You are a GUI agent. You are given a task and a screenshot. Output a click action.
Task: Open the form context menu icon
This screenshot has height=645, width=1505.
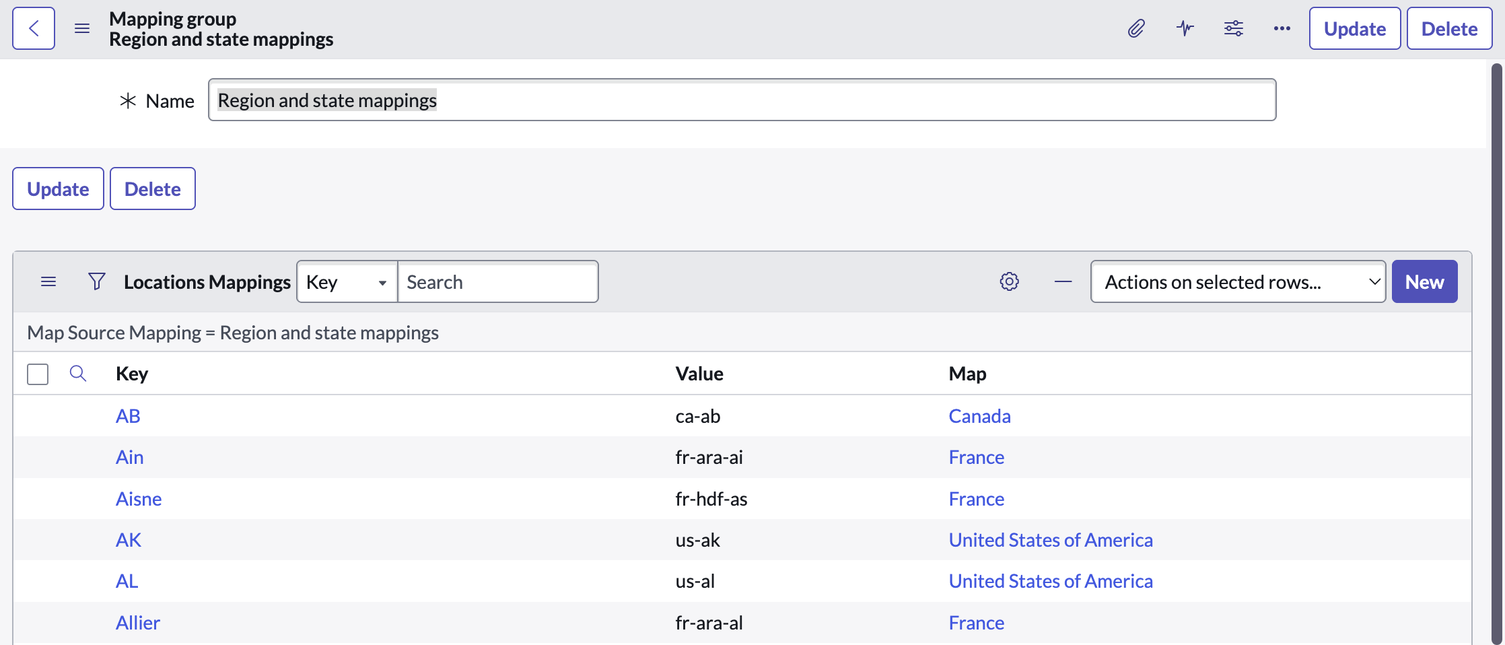[x=82, y=28]
